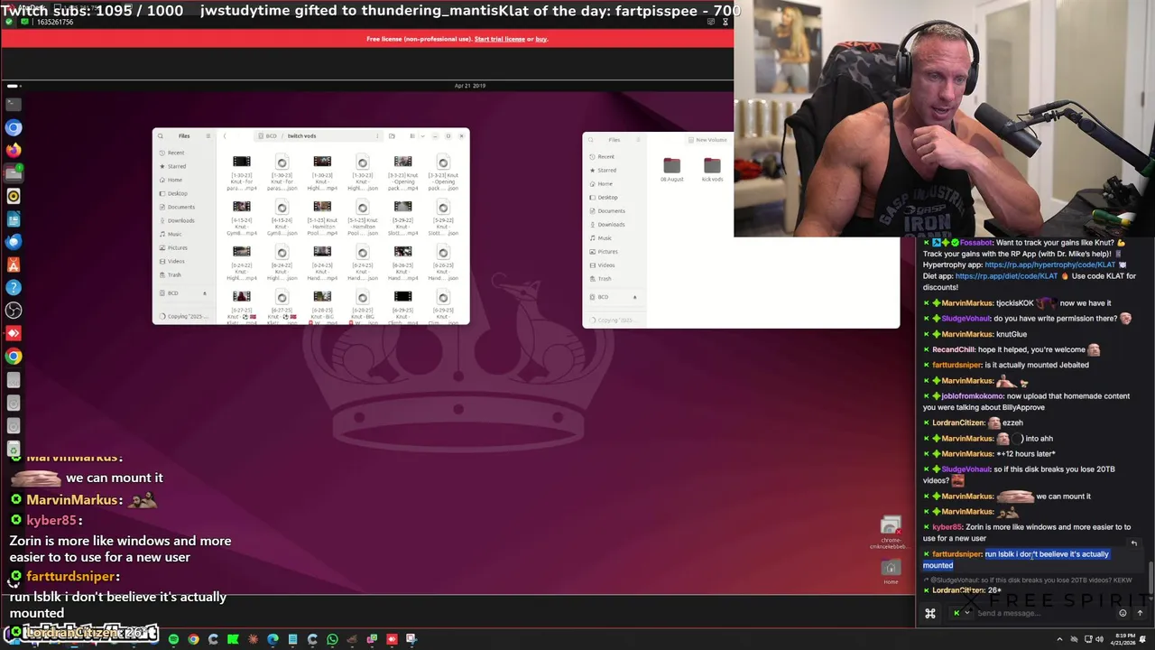
Task: Select New Volume in the path bar
Action: pos(709,140)
